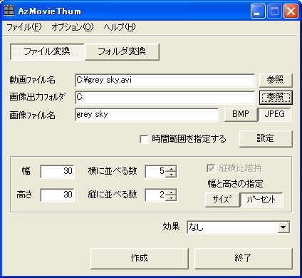Click the 終了 button
Screen dimensions: 302x278
pos(244,259)
